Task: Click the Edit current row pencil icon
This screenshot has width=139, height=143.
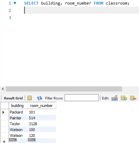Action: [x=115, y=98]
